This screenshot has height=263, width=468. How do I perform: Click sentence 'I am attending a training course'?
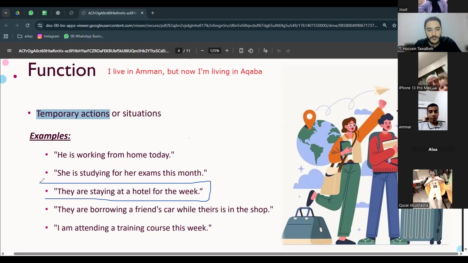pos(133,228)
